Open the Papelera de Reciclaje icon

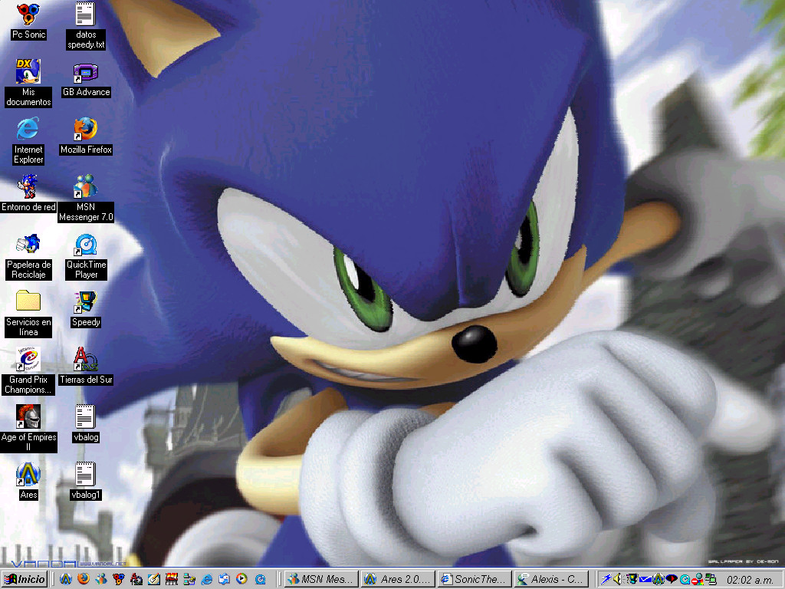click(x=28, y=256)
